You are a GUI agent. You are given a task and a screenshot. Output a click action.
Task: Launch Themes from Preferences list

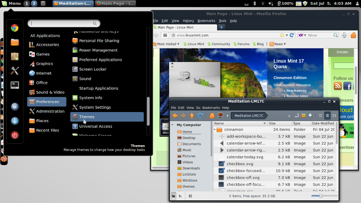[107, 117]
